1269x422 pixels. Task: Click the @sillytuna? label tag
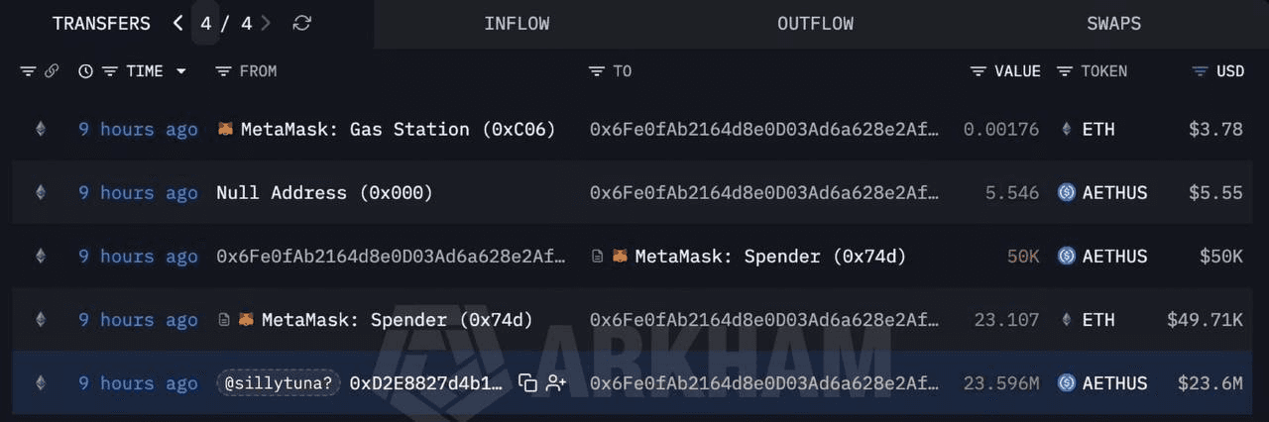(280, 383)
